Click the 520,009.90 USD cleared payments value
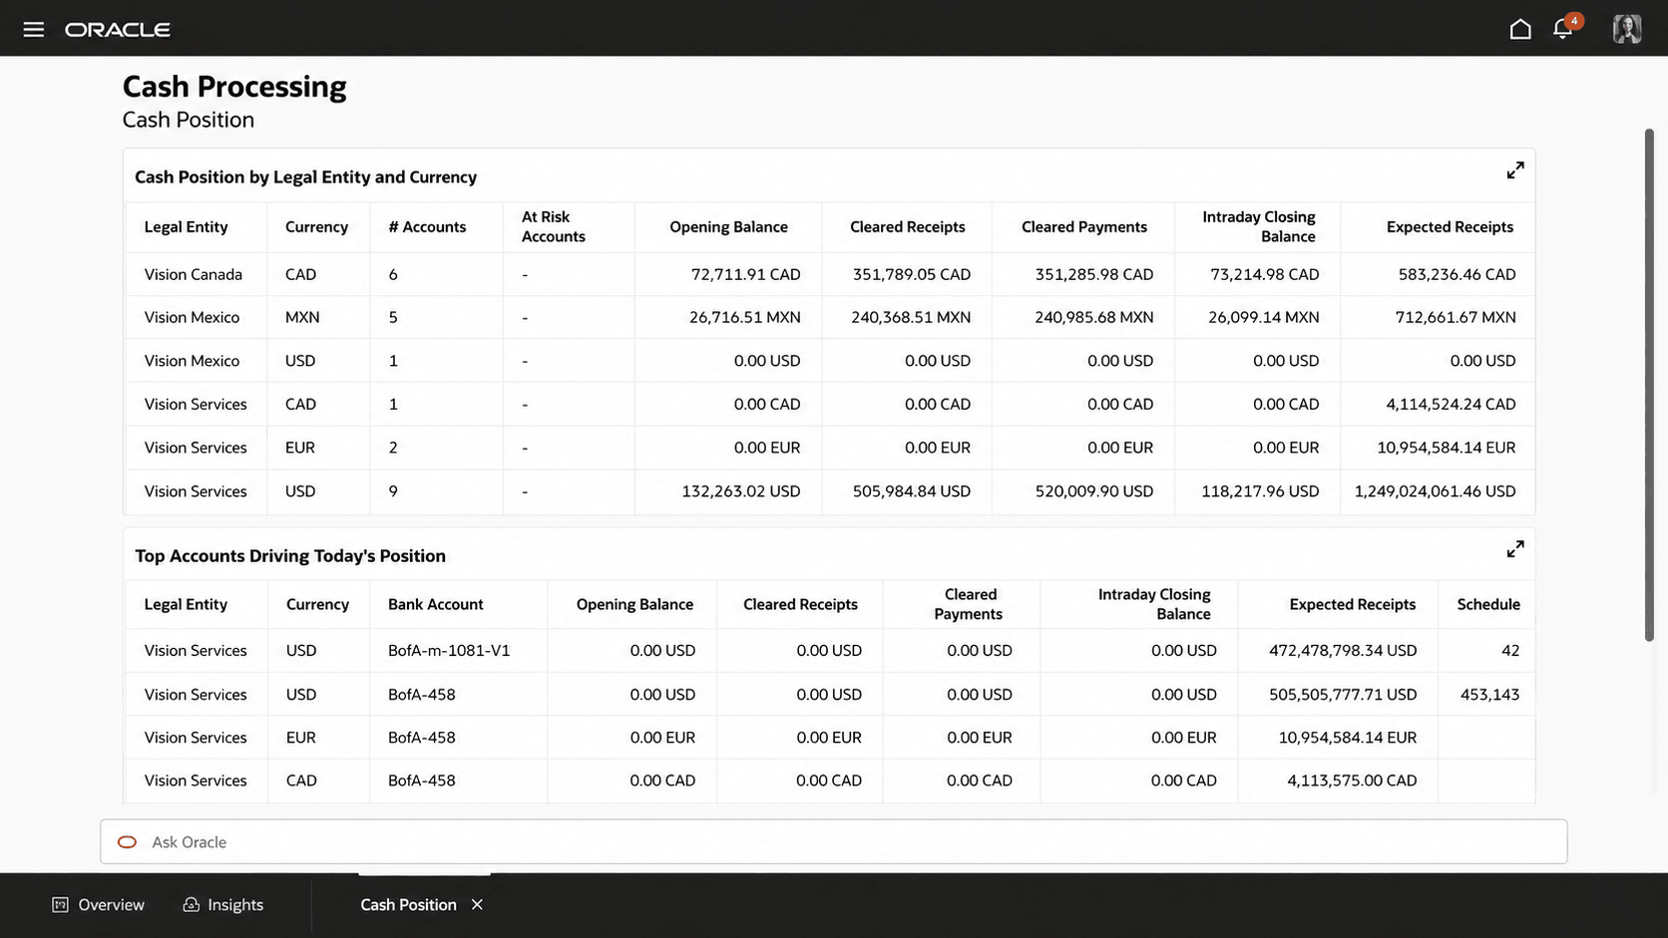 (1094, 491)
